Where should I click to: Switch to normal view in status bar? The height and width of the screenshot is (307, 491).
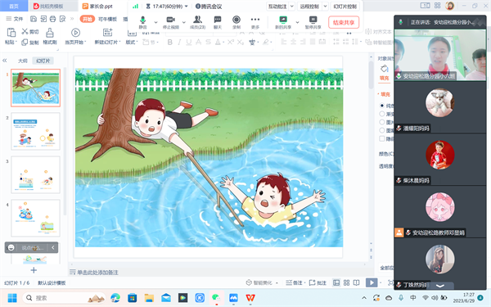tap(336, 283)
